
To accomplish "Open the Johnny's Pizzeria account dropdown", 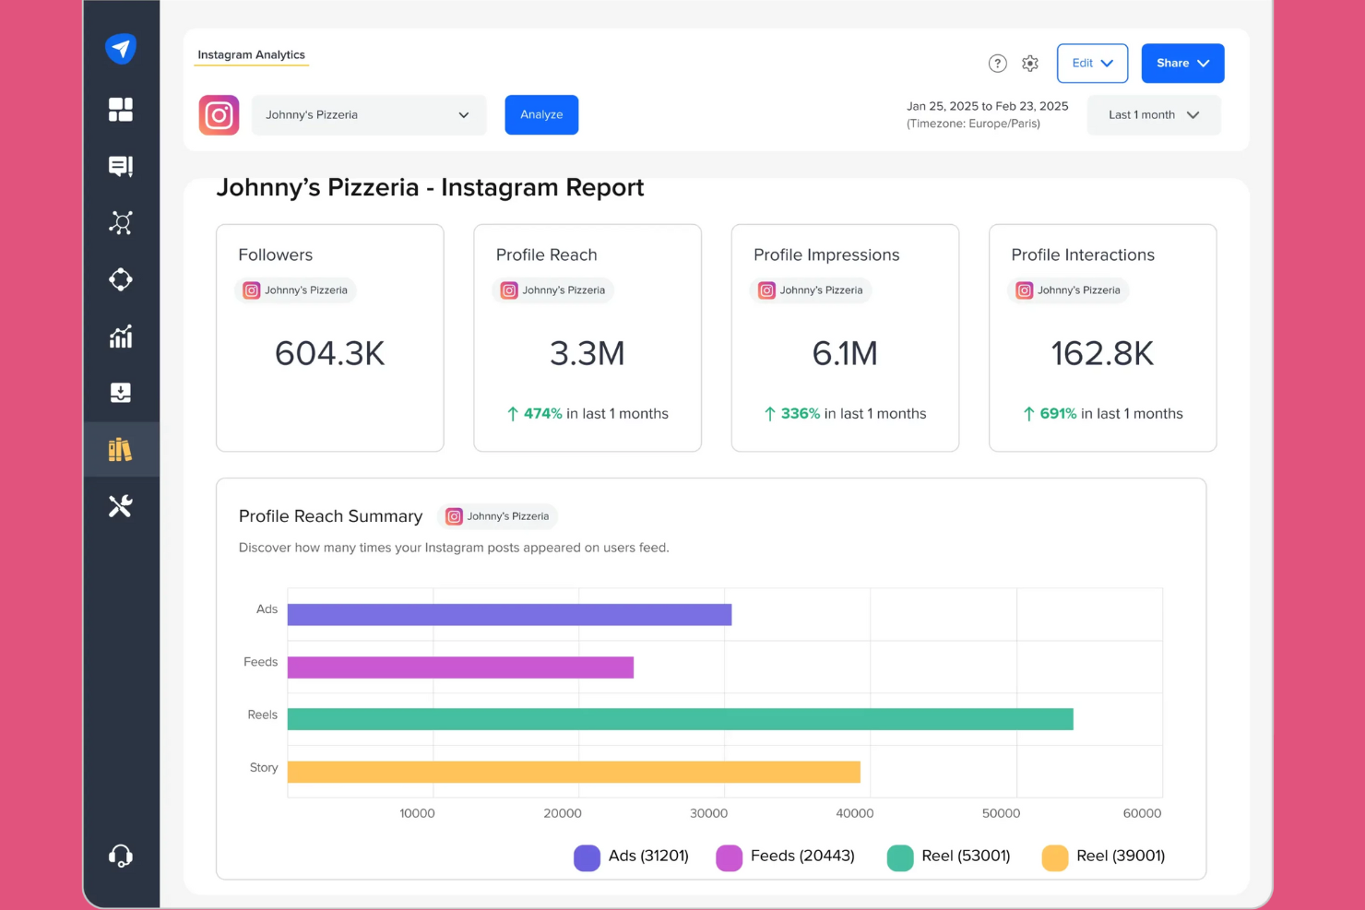I will click(x=368, y=114).
